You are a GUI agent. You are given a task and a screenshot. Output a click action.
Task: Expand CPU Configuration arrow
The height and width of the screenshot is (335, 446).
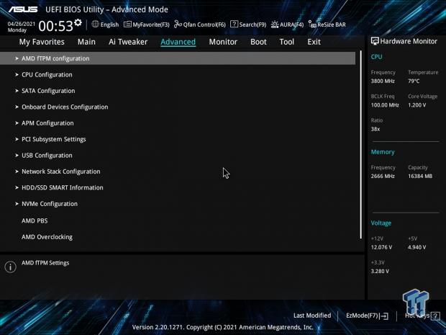coord(17,75)
